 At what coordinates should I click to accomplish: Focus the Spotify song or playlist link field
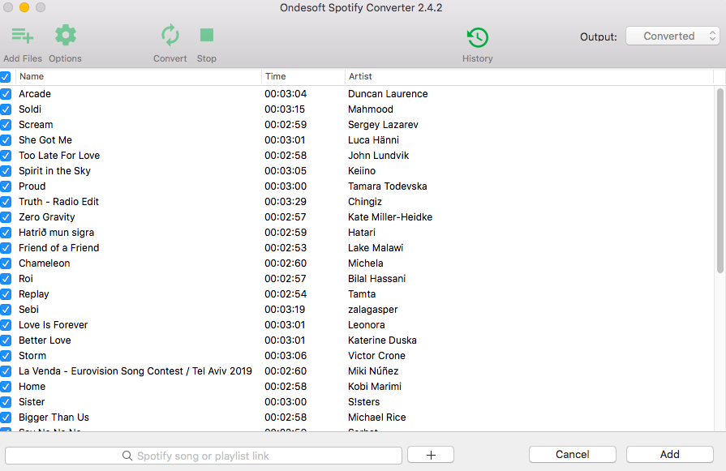[x=204, y=456]
